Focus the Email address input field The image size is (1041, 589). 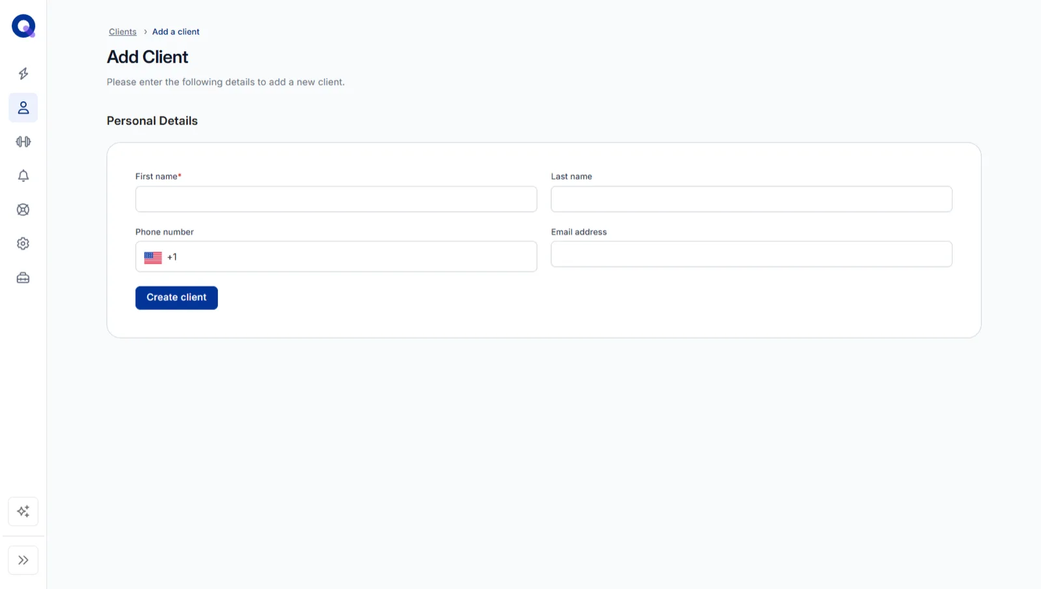pos(751,254)
